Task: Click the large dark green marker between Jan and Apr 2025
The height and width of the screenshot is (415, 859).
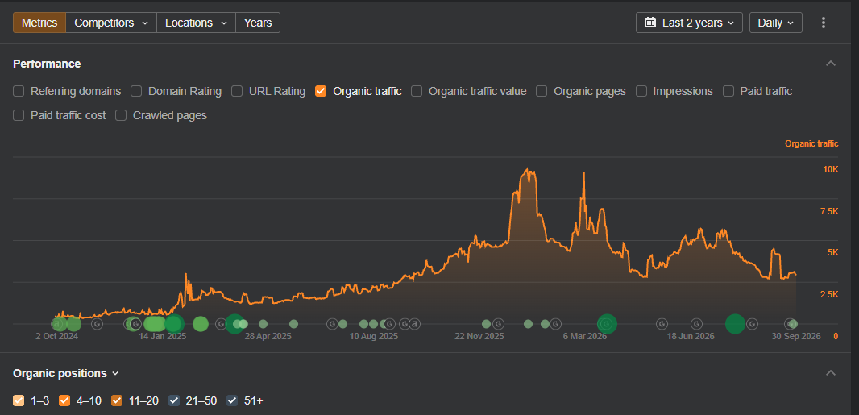Action: tap(234, 324)
